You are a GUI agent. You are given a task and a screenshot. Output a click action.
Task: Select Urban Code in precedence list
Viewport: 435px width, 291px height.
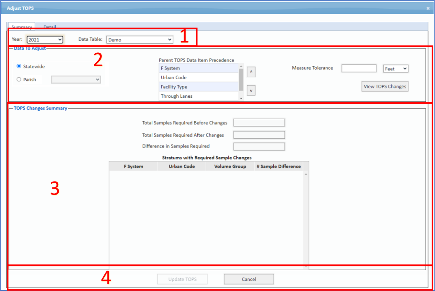pos(198,78)
